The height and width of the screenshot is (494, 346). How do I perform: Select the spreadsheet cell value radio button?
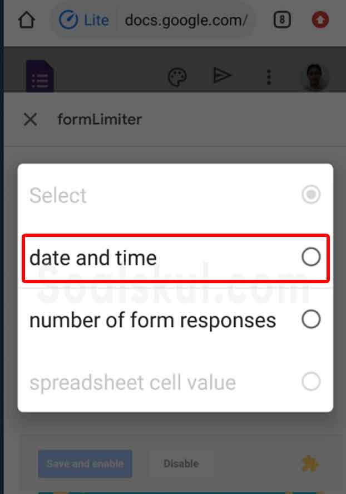click(311, 381)
